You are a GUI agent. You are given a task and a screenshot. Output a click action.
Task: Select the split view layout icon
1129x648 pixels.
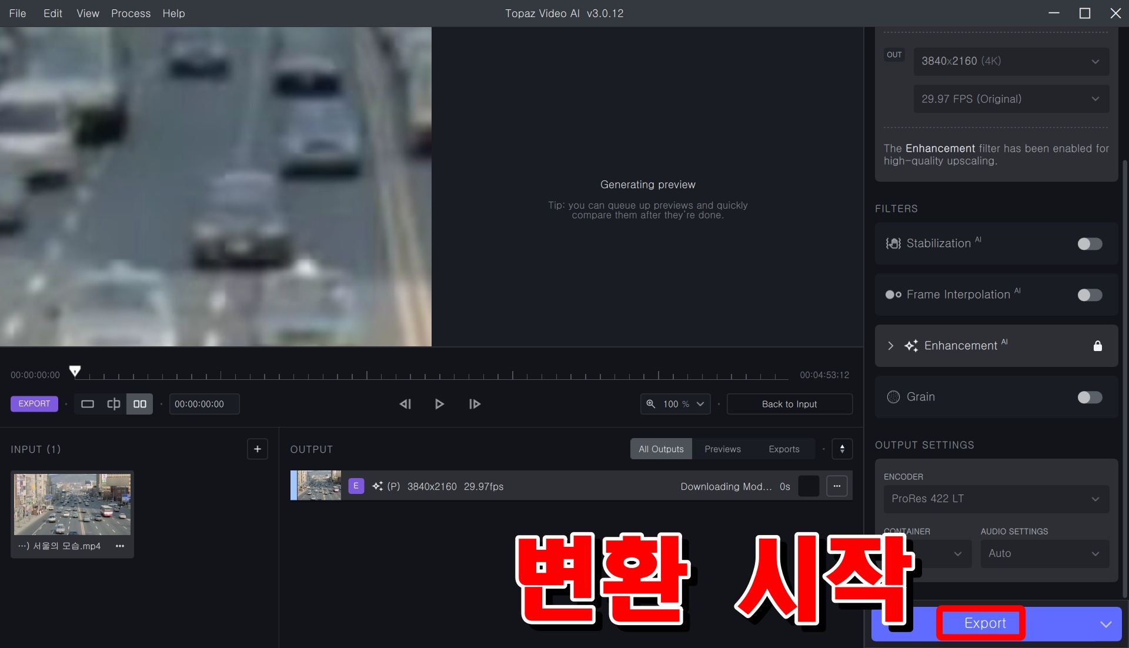[x=113, y=404]
